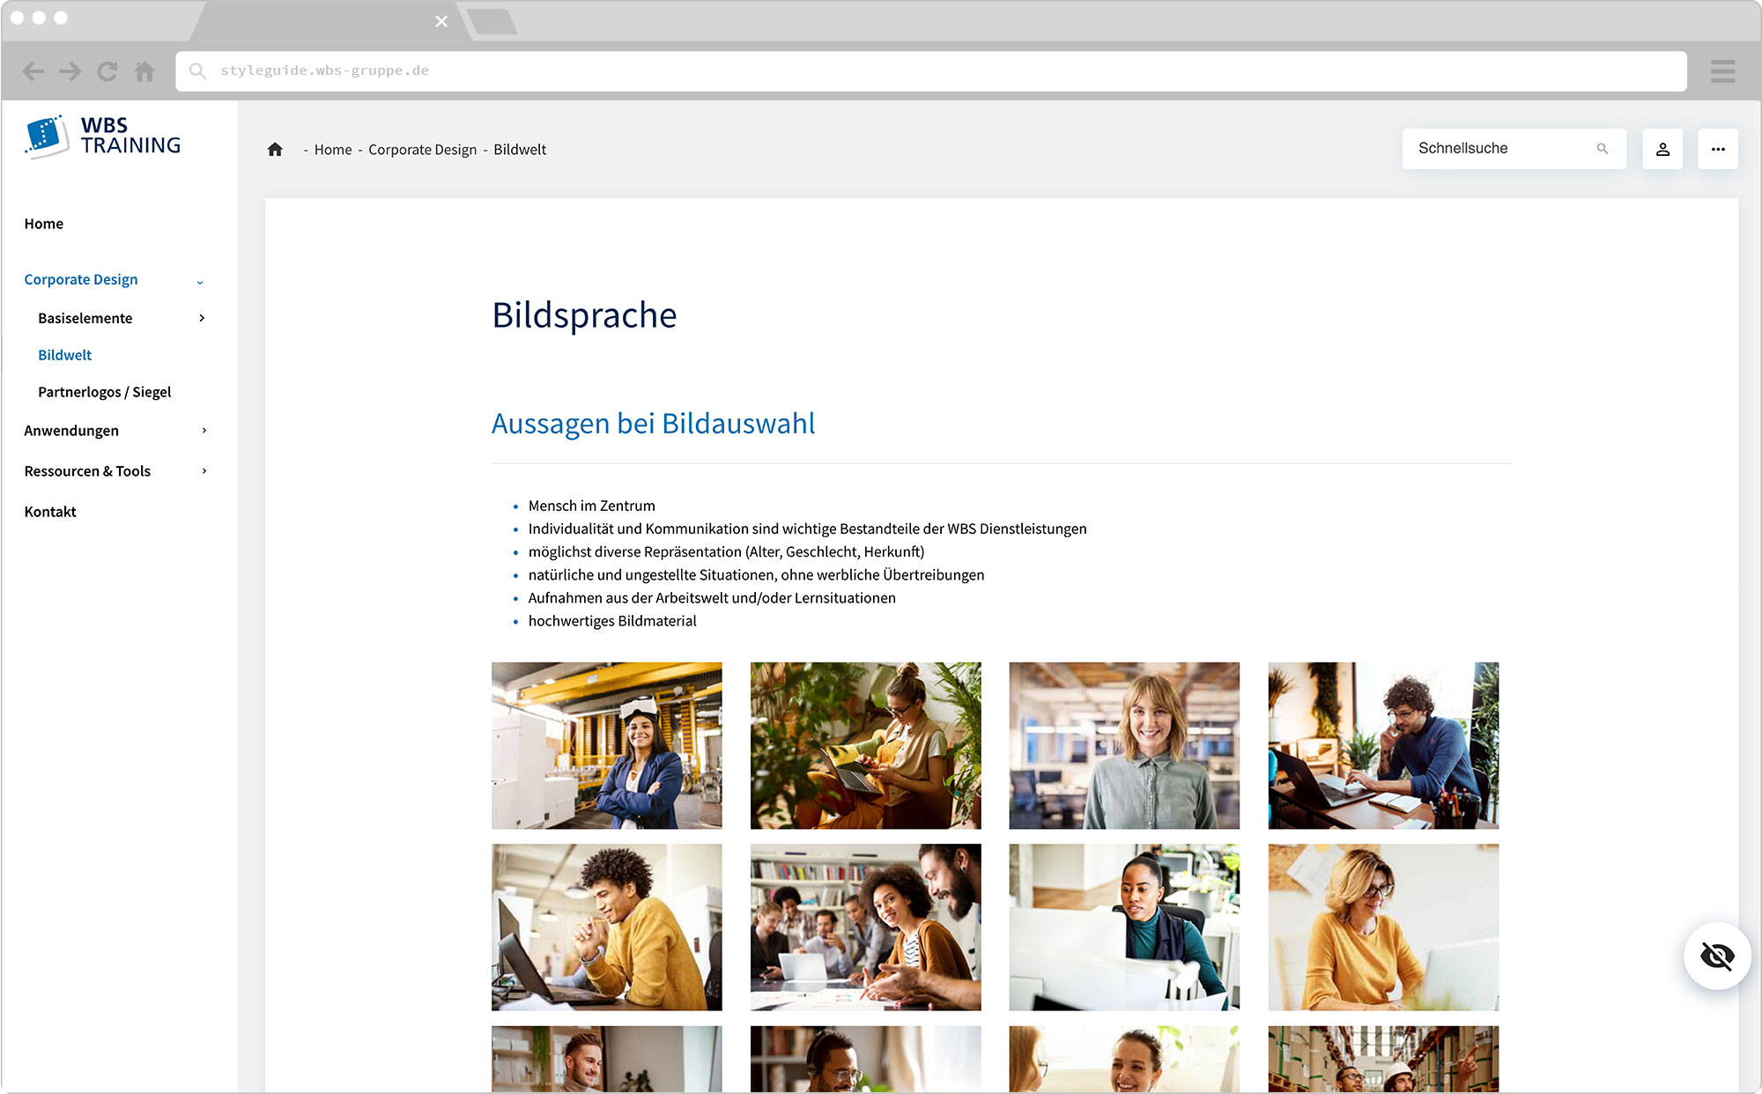Open the smiling blonde woman office photo

(1124, 745)
